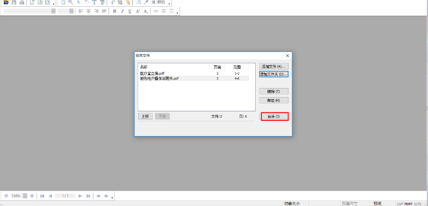The image size is (428, 206).
Task: Click the rotate/undo arrow icon
Action: tap(87, 2)
